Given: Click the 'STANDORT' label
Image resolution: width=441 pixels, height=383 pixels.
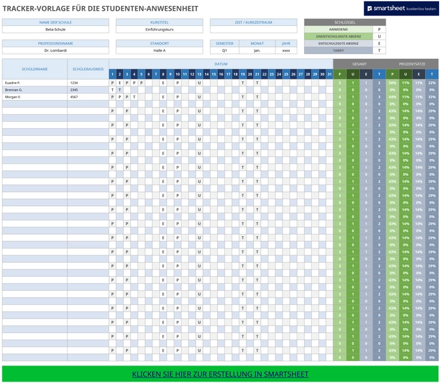Looking at the screenshot, I should [x=160, y=43].
